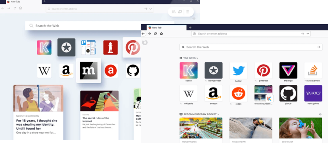The width and height of the screenshot is (328, 143).
Task: Open new tab settings gear in left window
Action: coord(194,18)
